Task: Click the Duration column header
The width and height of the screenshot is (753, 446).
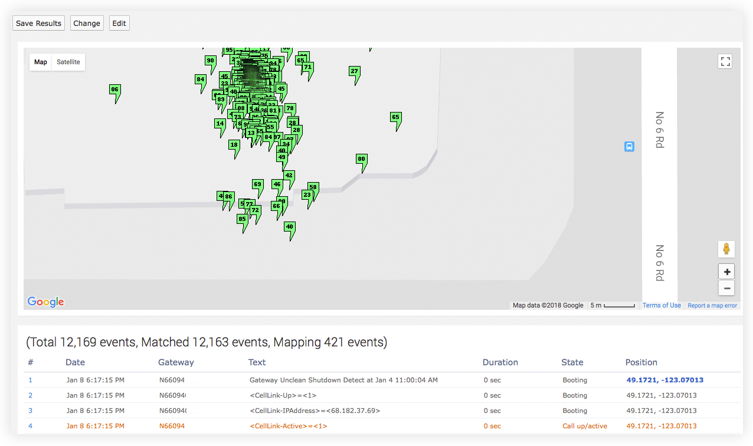Action: [x=500, y=362]
